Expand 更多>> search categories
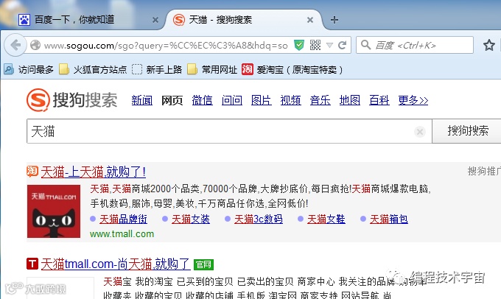Image resolution: width=501 pixels, height=299 pixels. point(413,100)
